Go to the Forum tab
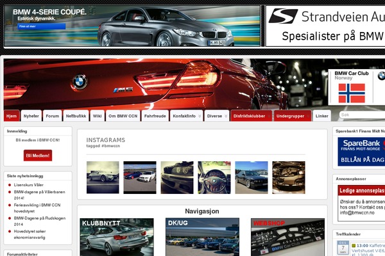The width and height of the screenshot is (385, 256). click(53, 116)
